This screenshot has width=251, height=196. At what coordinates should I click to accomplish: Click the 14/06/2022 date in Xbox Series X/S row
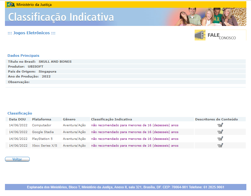pyautogui.click(x=18, y=146)
